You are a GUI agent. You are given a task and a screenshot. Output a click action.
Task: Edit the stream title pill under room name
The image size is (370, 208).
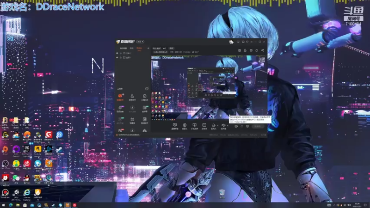[x=160, y=52]
